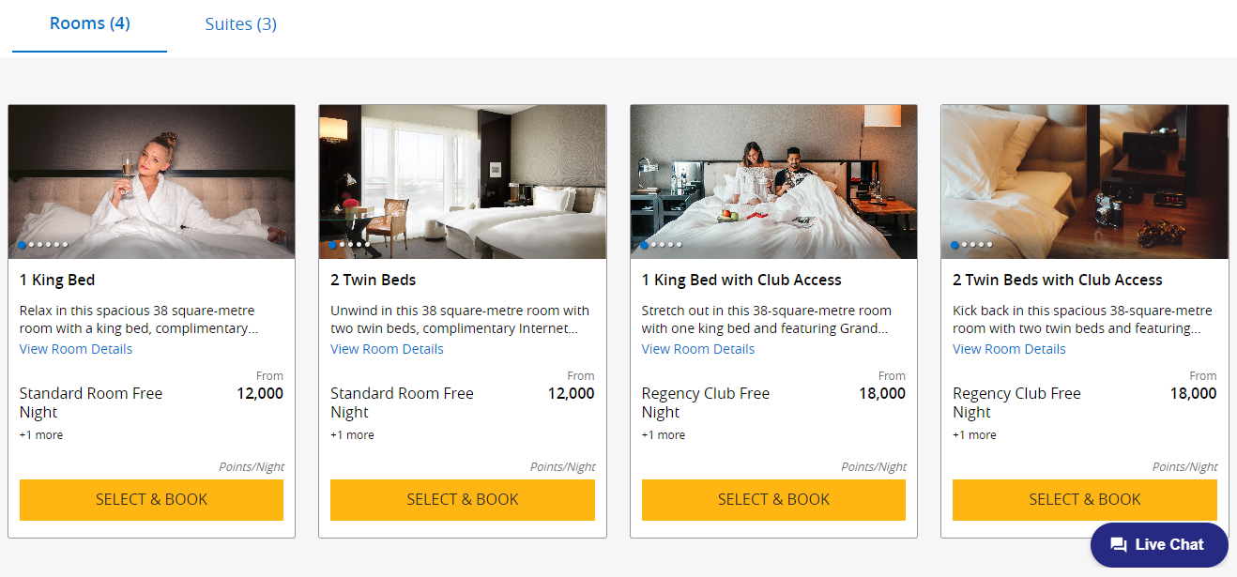
Task: Open View Room Details for 2 Twin Beds
Action: click(x=387, y=349)
